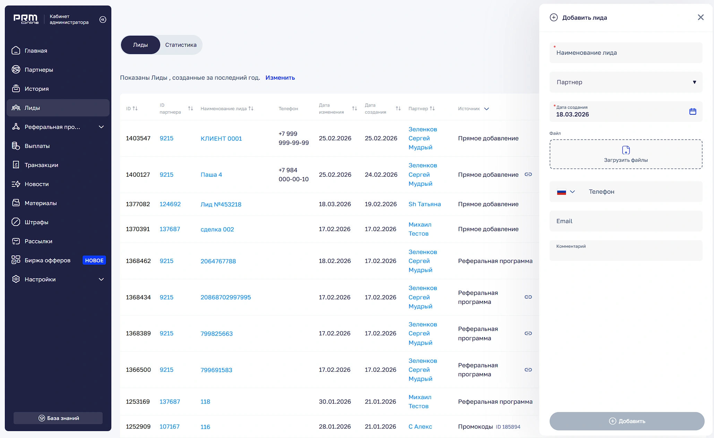Open Транзакции menu item
Screen dimensions: 714x438
click(41, 165)
